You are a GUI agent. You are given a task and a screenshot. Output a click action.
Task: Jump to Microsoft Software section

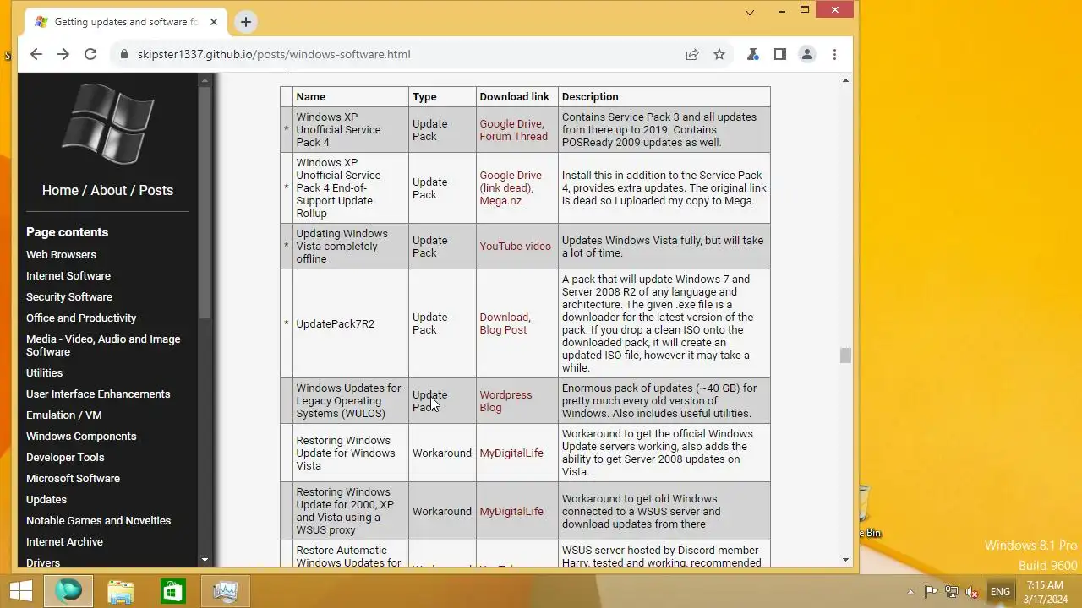[x=73, y=478]
